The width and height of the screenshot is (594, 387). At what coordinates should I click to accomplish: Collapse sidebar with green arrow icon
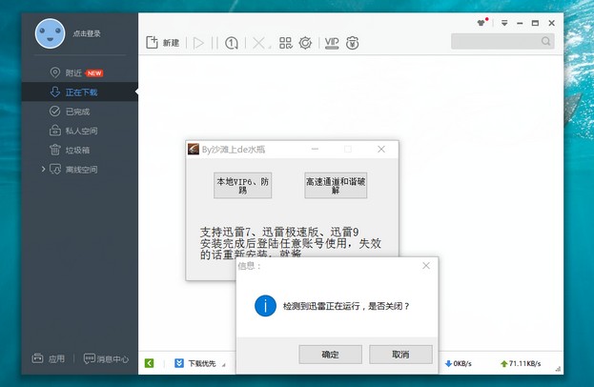(150, 363)
